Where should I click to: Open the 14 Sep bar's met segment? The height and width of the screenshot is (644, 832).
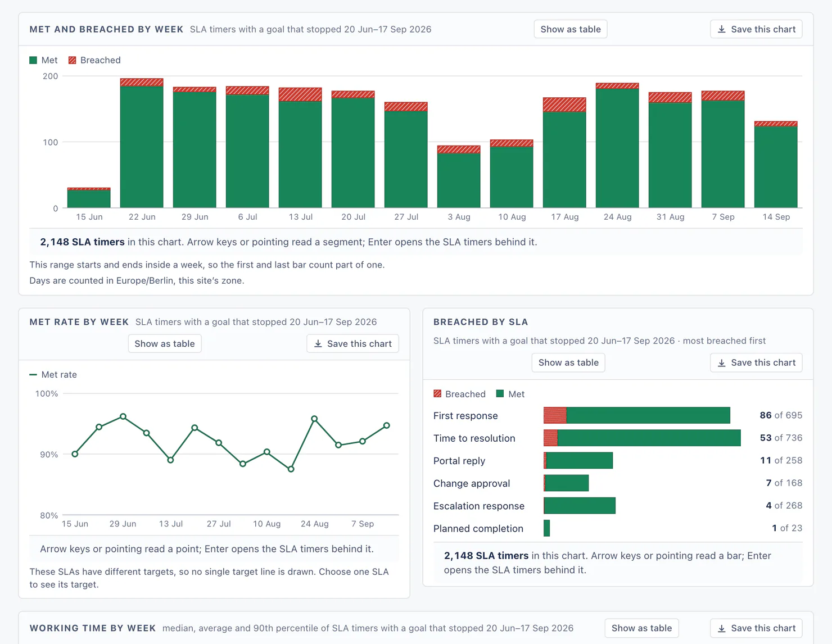tap(776, 167)
